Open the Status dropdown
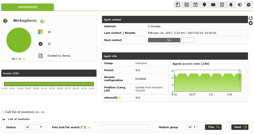This screenshot has height=135, width=254. 34,127
